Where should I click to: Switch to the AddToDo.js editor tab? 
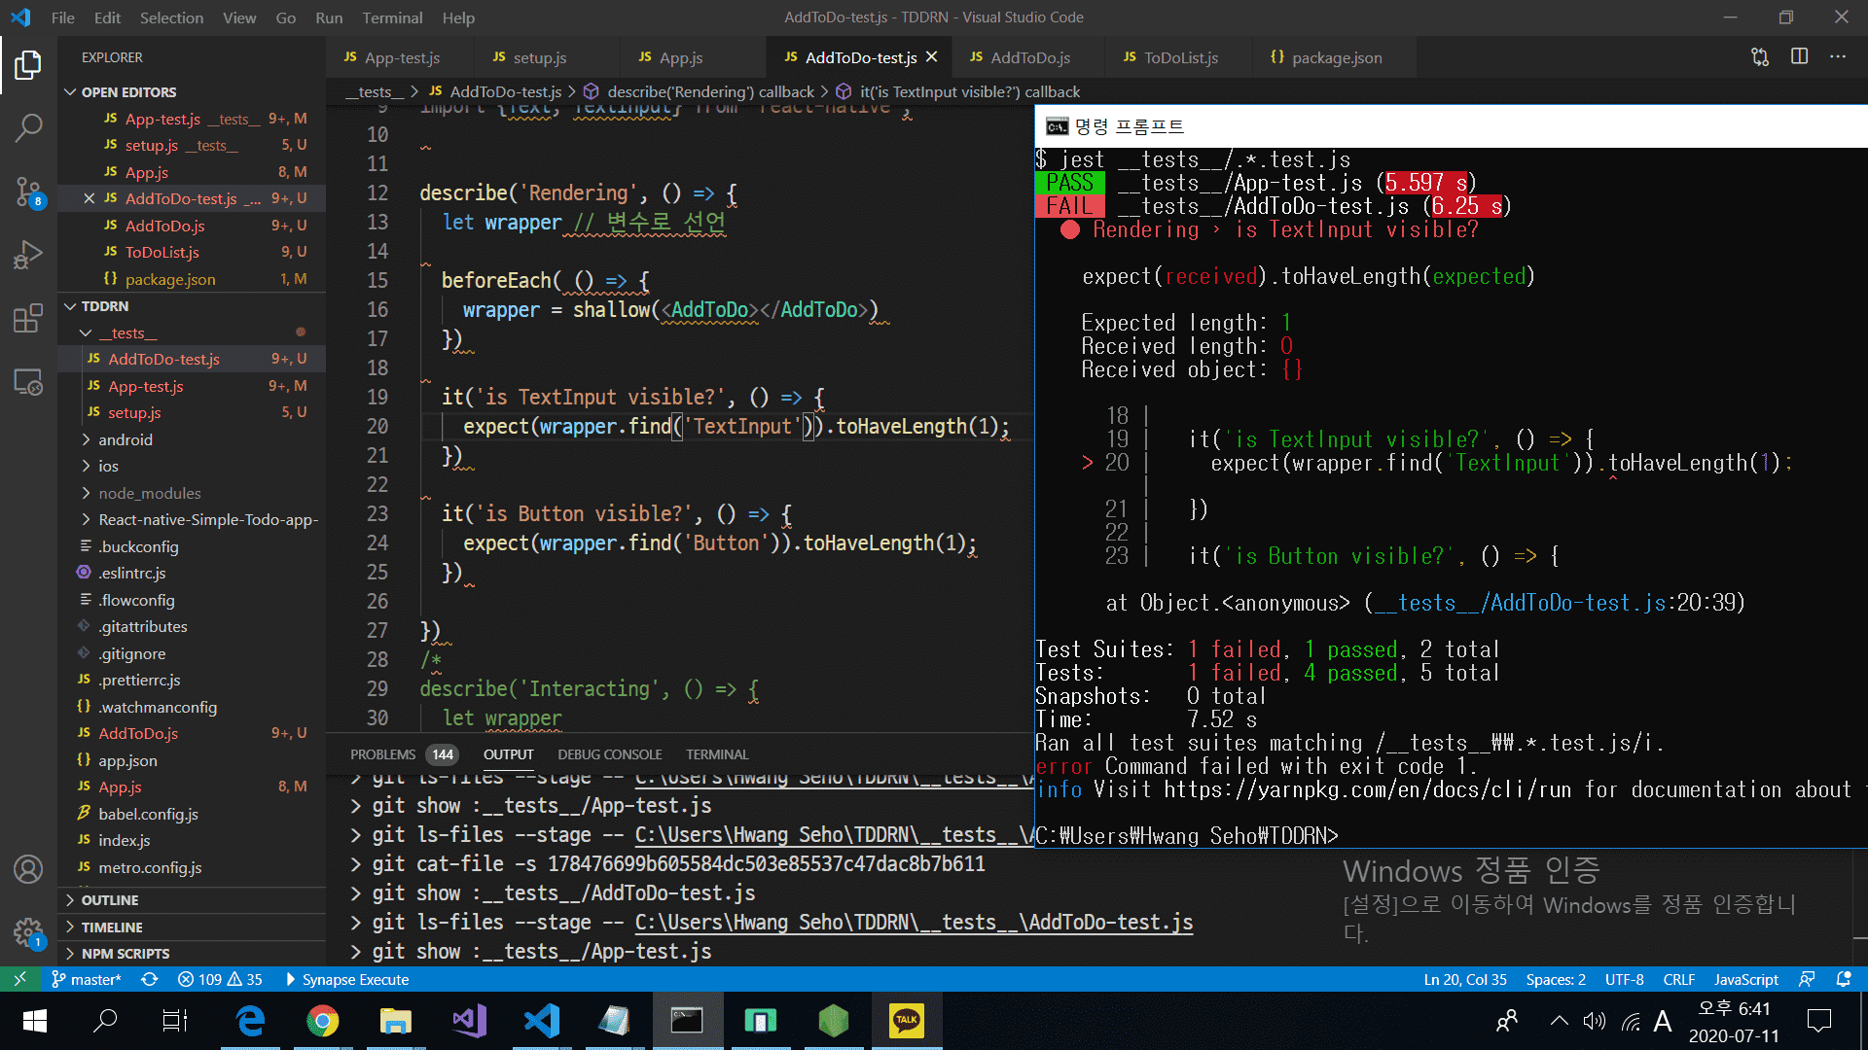[x=1029, y=57]
